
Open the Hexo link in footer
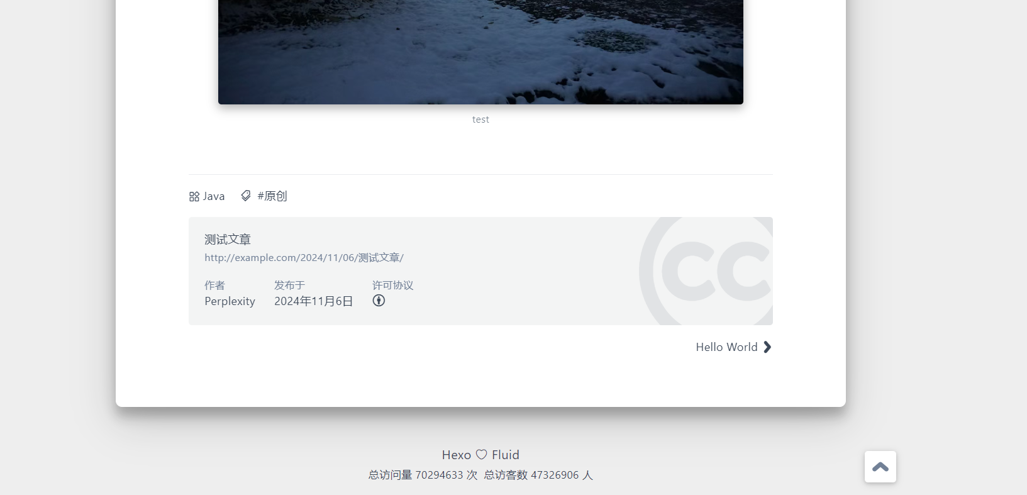click(457, 455)
